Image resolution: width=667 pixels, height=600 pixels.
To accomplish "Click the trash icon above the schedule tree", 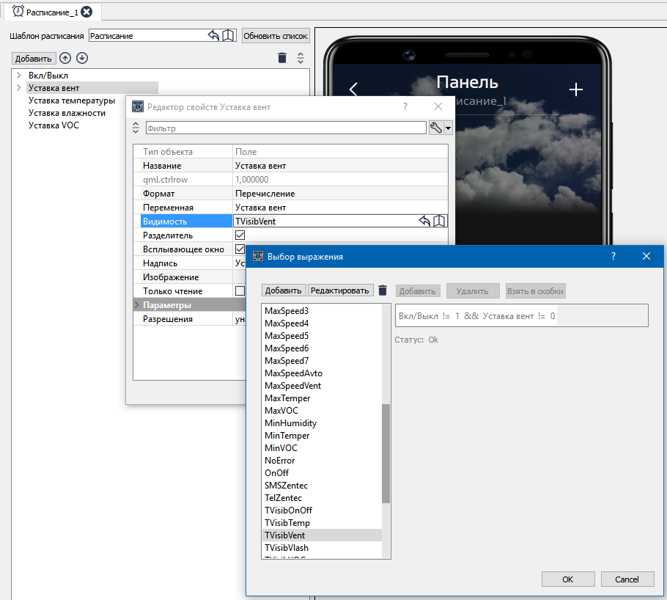I will (x=282, y=57).
